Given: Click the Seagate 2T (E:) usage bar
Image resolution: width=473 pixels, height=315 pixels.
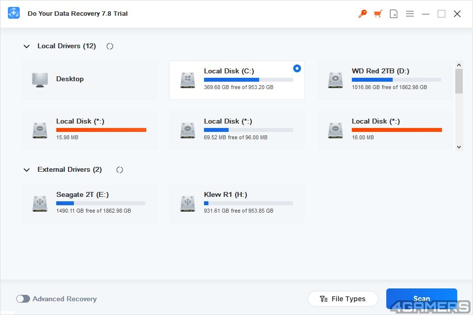Looking at the screenshot, I should [x=101, y=203].
